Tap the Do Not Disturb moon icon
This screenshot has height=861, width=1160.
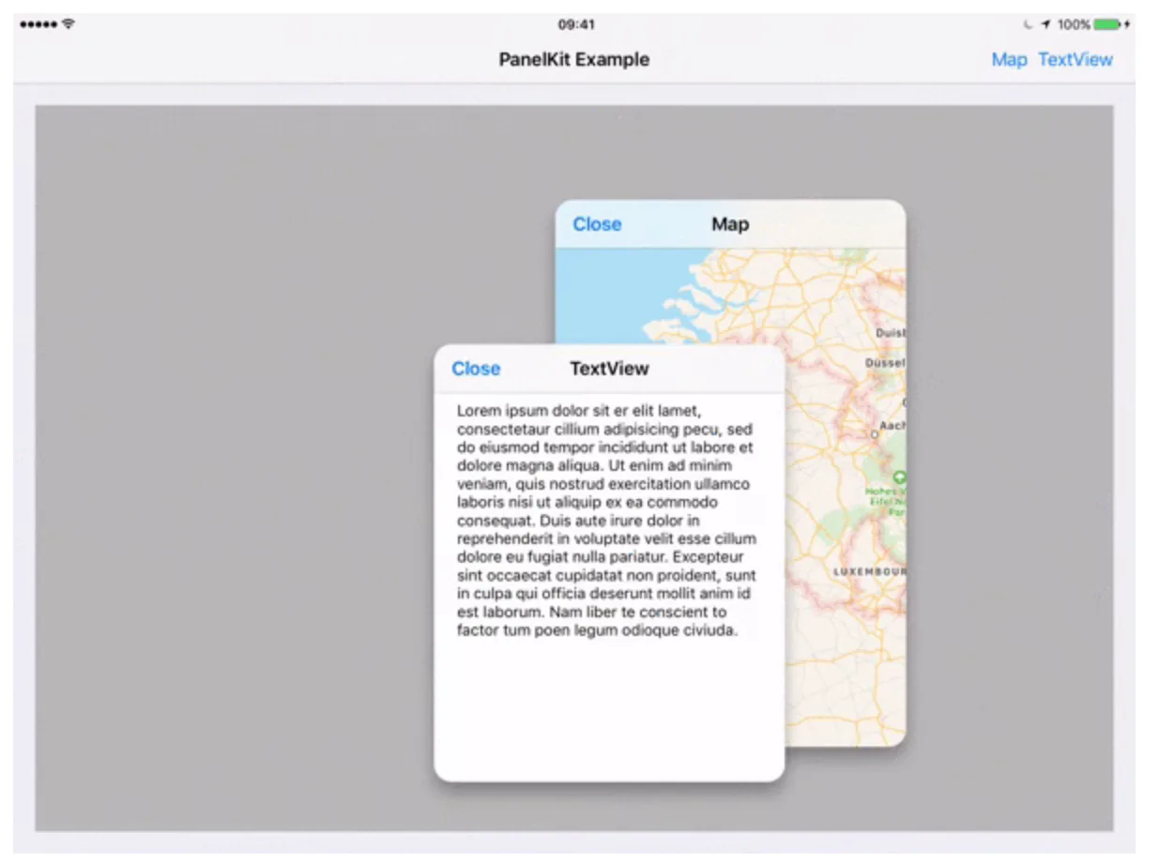click(x=1028, y=24)
